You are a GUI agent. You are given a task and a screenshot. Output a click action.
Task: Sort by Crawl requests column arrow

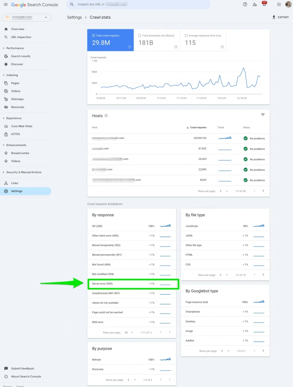188,128
